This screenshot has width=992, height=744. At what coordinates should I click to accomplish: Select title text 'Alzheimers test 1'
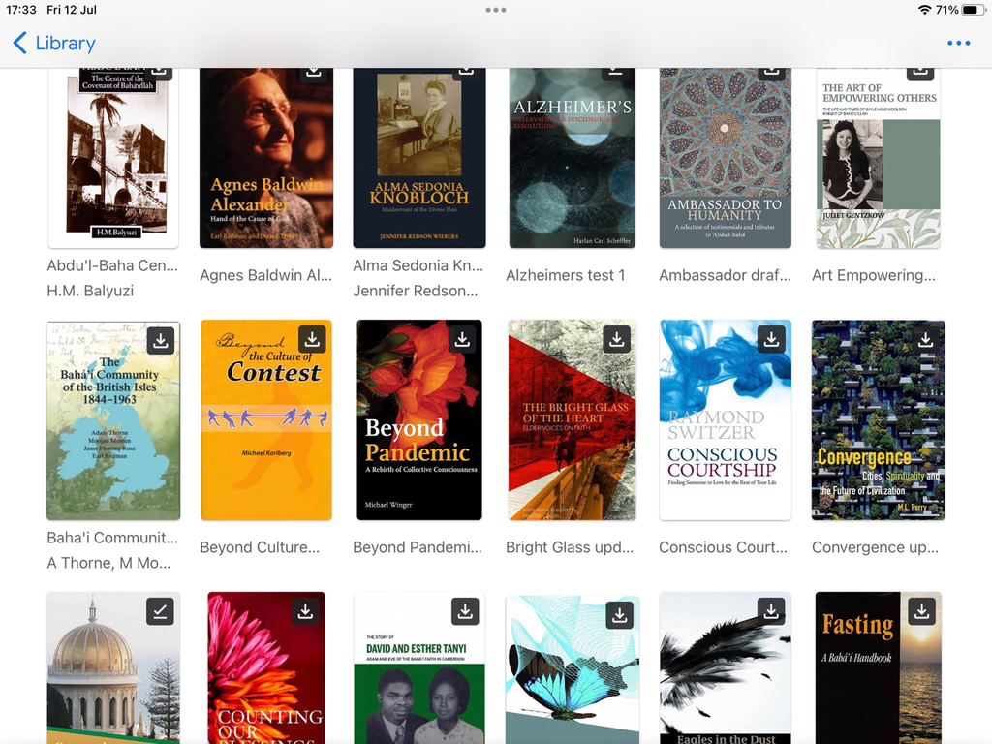click(x=566, y=275)
